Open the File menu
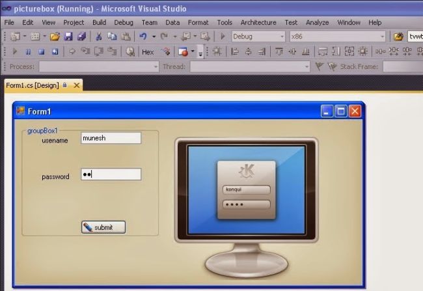 coord(9,22)
